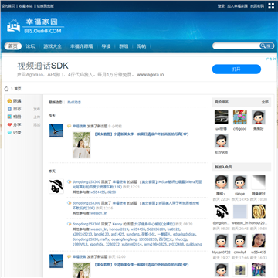The image size is (278, 278).
Task: Open the 908 user avatar
Action: 222,141
